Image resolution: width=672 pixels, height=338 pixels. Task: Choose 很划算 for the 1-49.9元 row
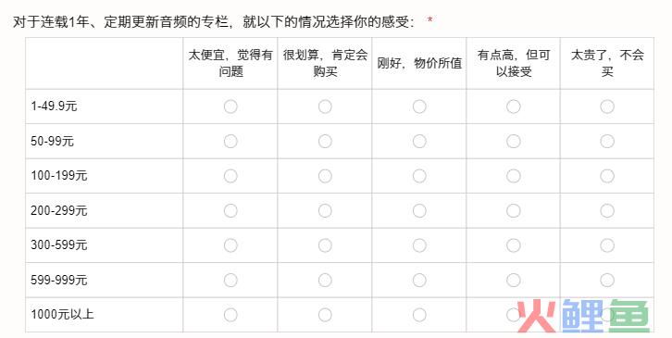tap(325, 106)
